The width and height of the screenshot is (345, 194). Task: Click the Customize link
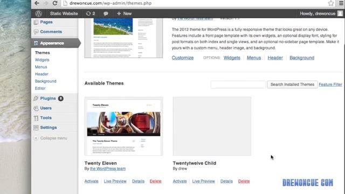click(x=183, y=58)
